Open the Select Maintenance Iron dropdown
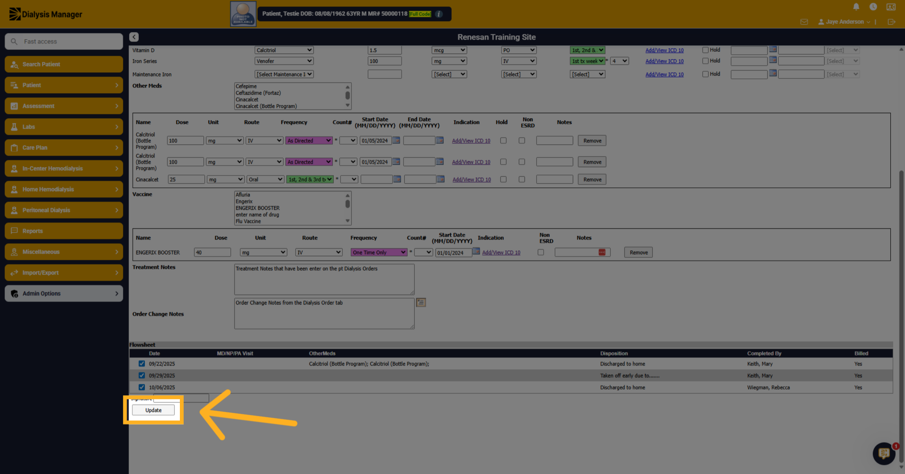The height and width of the screenshot is (474, 905). (x=284, y=74)
